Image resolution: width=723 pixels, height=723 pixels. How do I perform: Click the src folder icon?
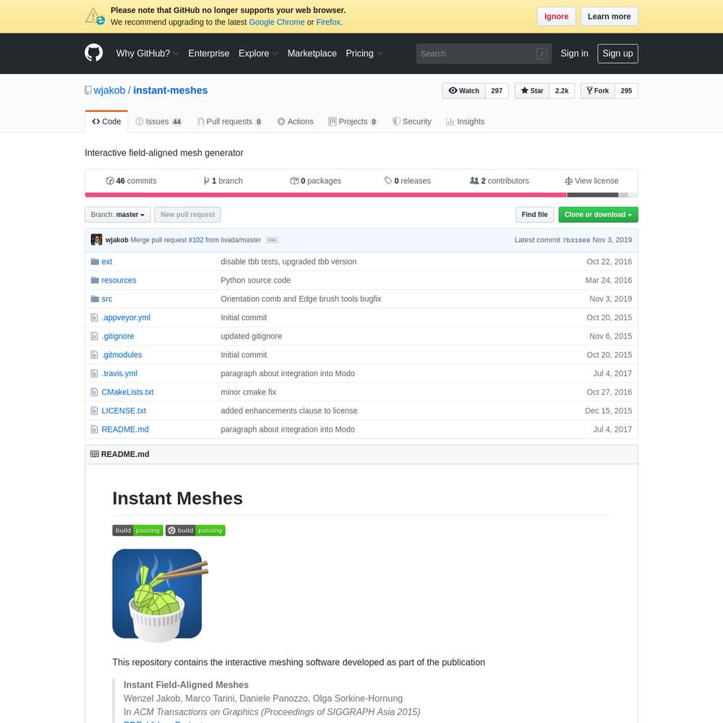pos(95,299)
